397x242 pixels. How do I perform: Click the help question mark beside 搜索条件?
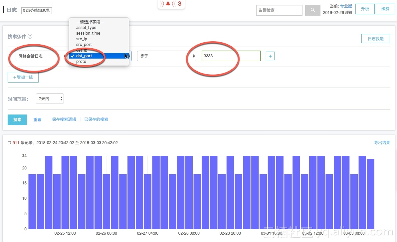(x=30, y=36)
